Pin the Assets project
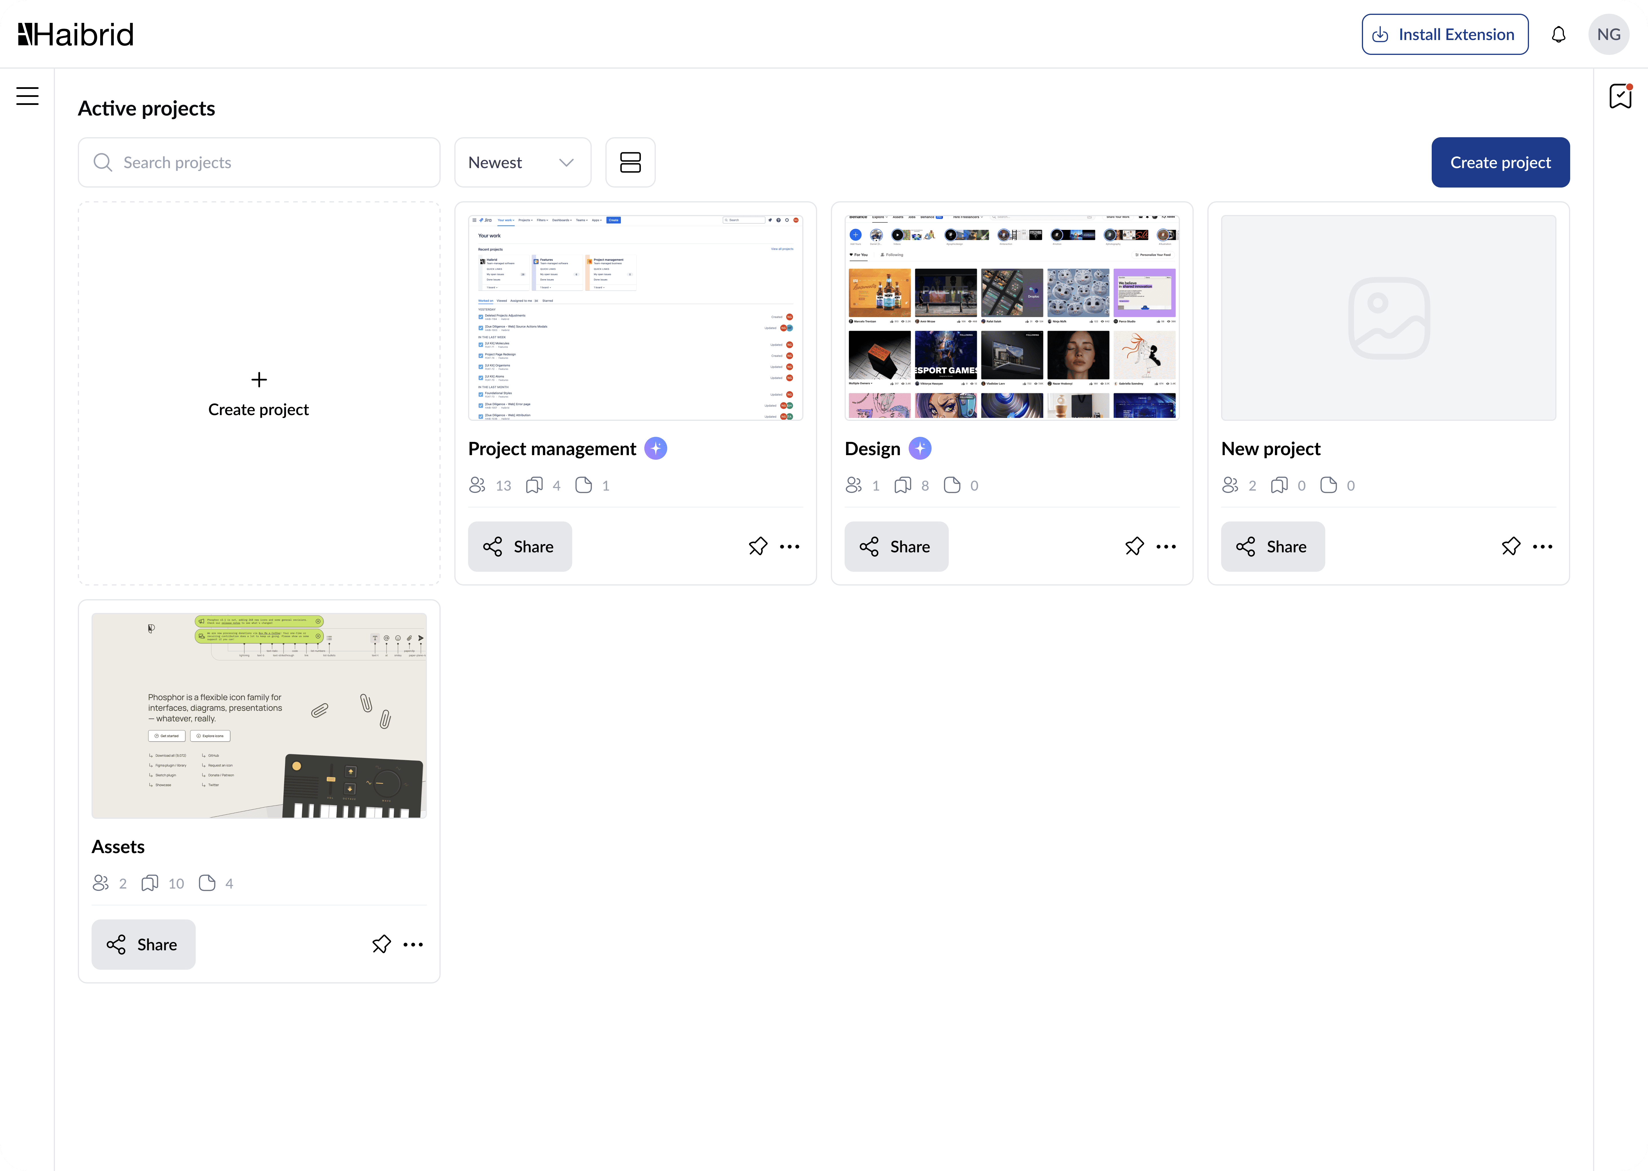Viewport: 1648px width, 1171px height. pos(381,945)
